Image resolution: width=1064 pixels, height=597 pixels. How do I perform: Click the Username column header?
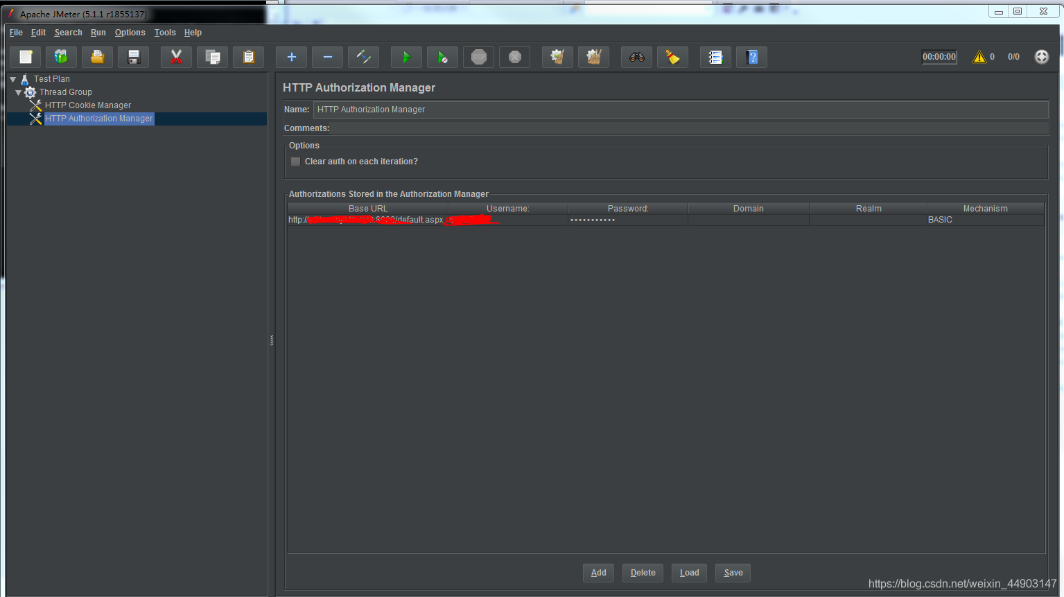point(508,209)
